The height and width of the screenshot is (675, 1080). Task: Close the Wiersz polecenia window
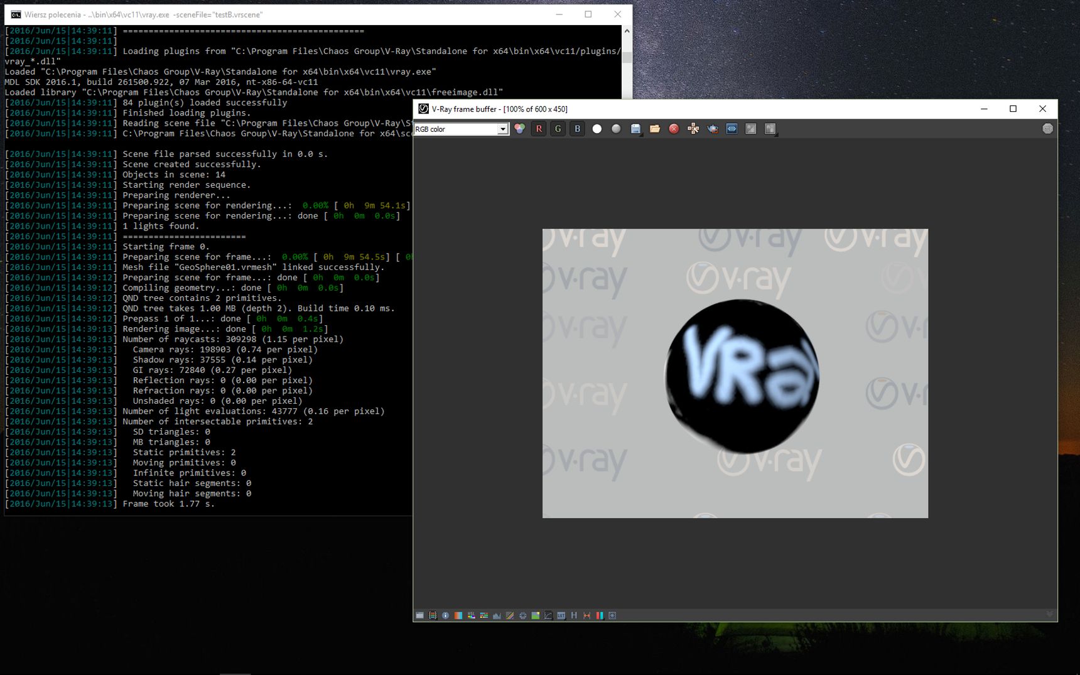tap(617, 14)
